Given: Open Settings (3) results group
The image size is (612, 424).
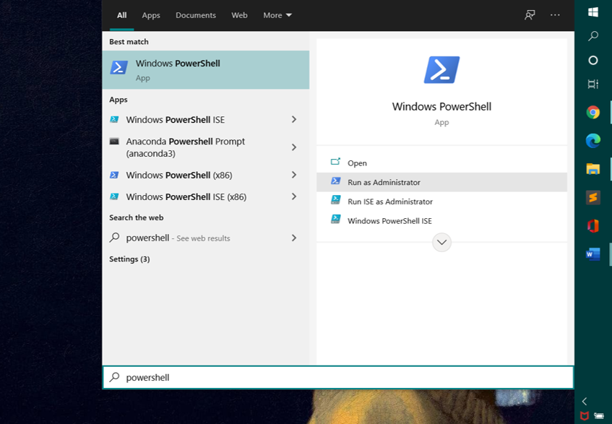Looking at the screenshot, I should point(129,259).
